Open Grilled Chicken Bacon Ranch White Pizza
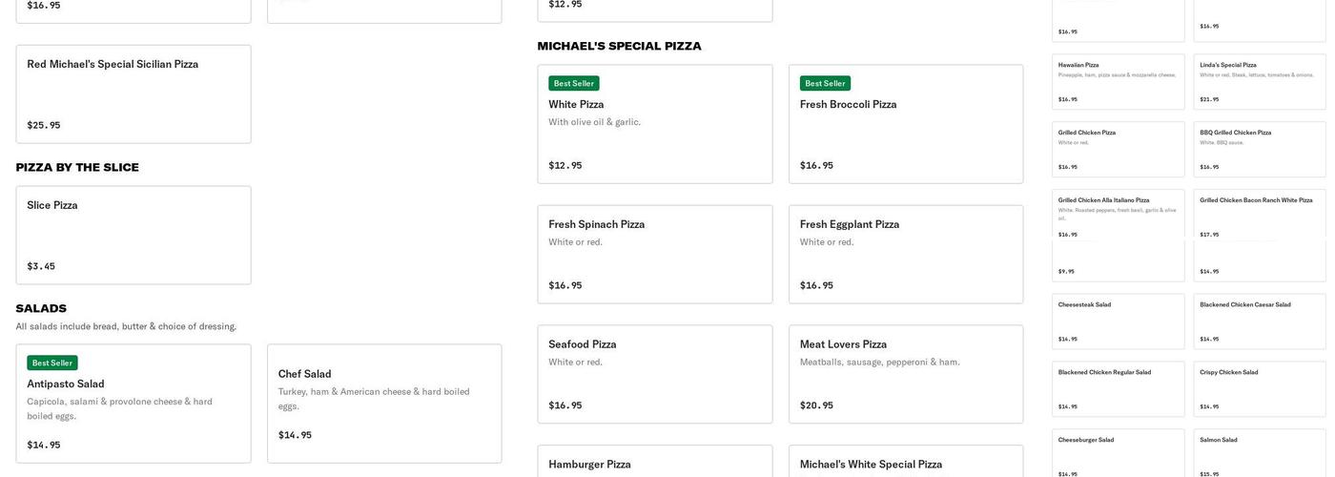 [1259, 215]
